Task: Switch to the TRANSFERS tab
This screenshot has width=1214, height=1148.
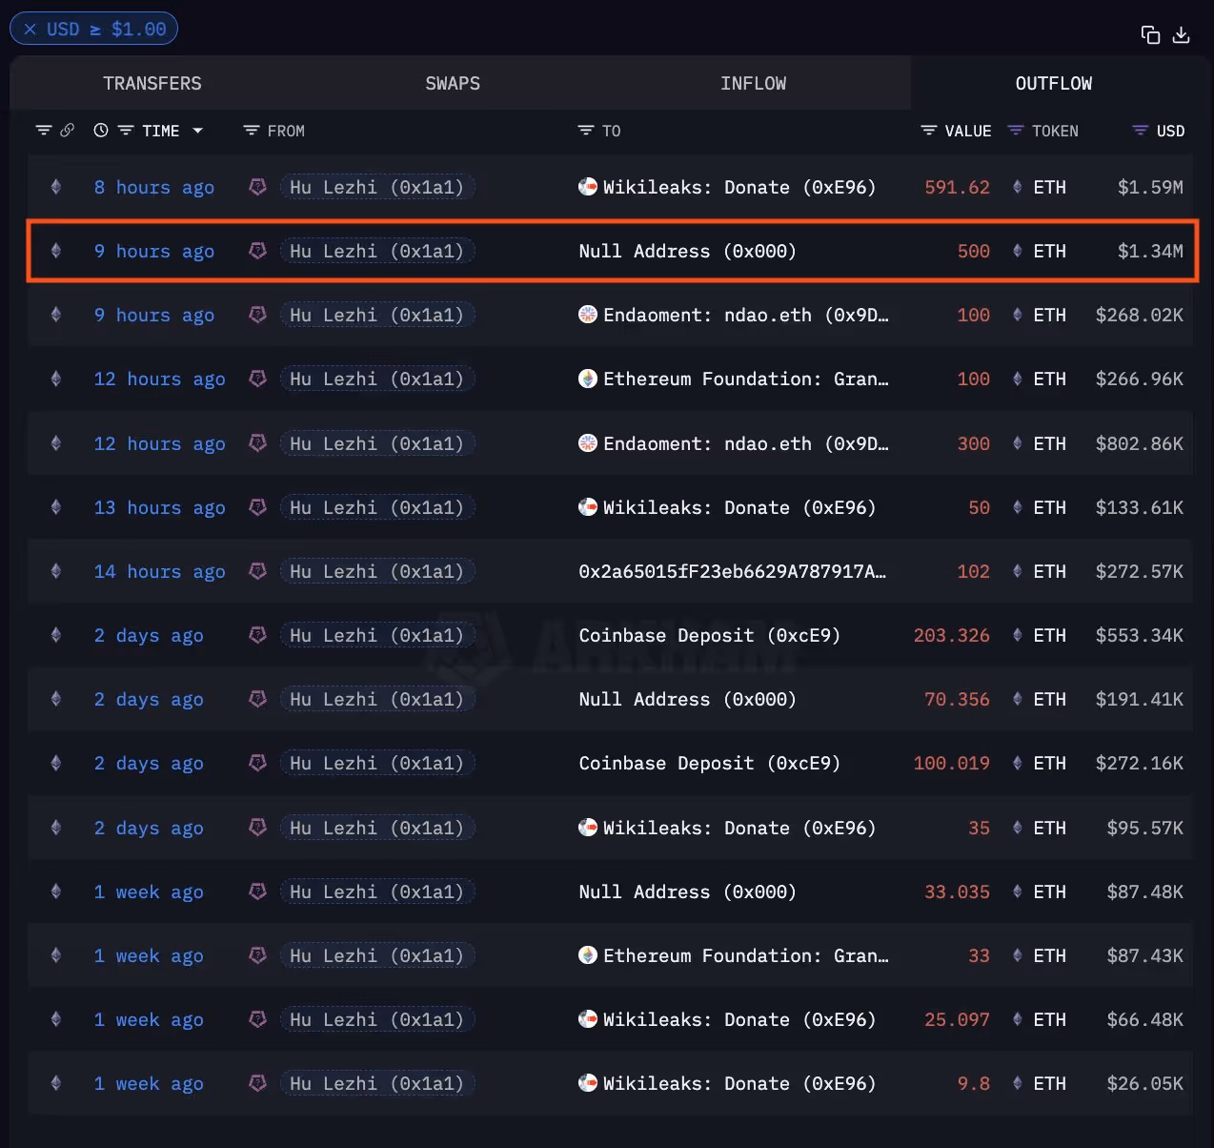Action: tap(152, 84)
